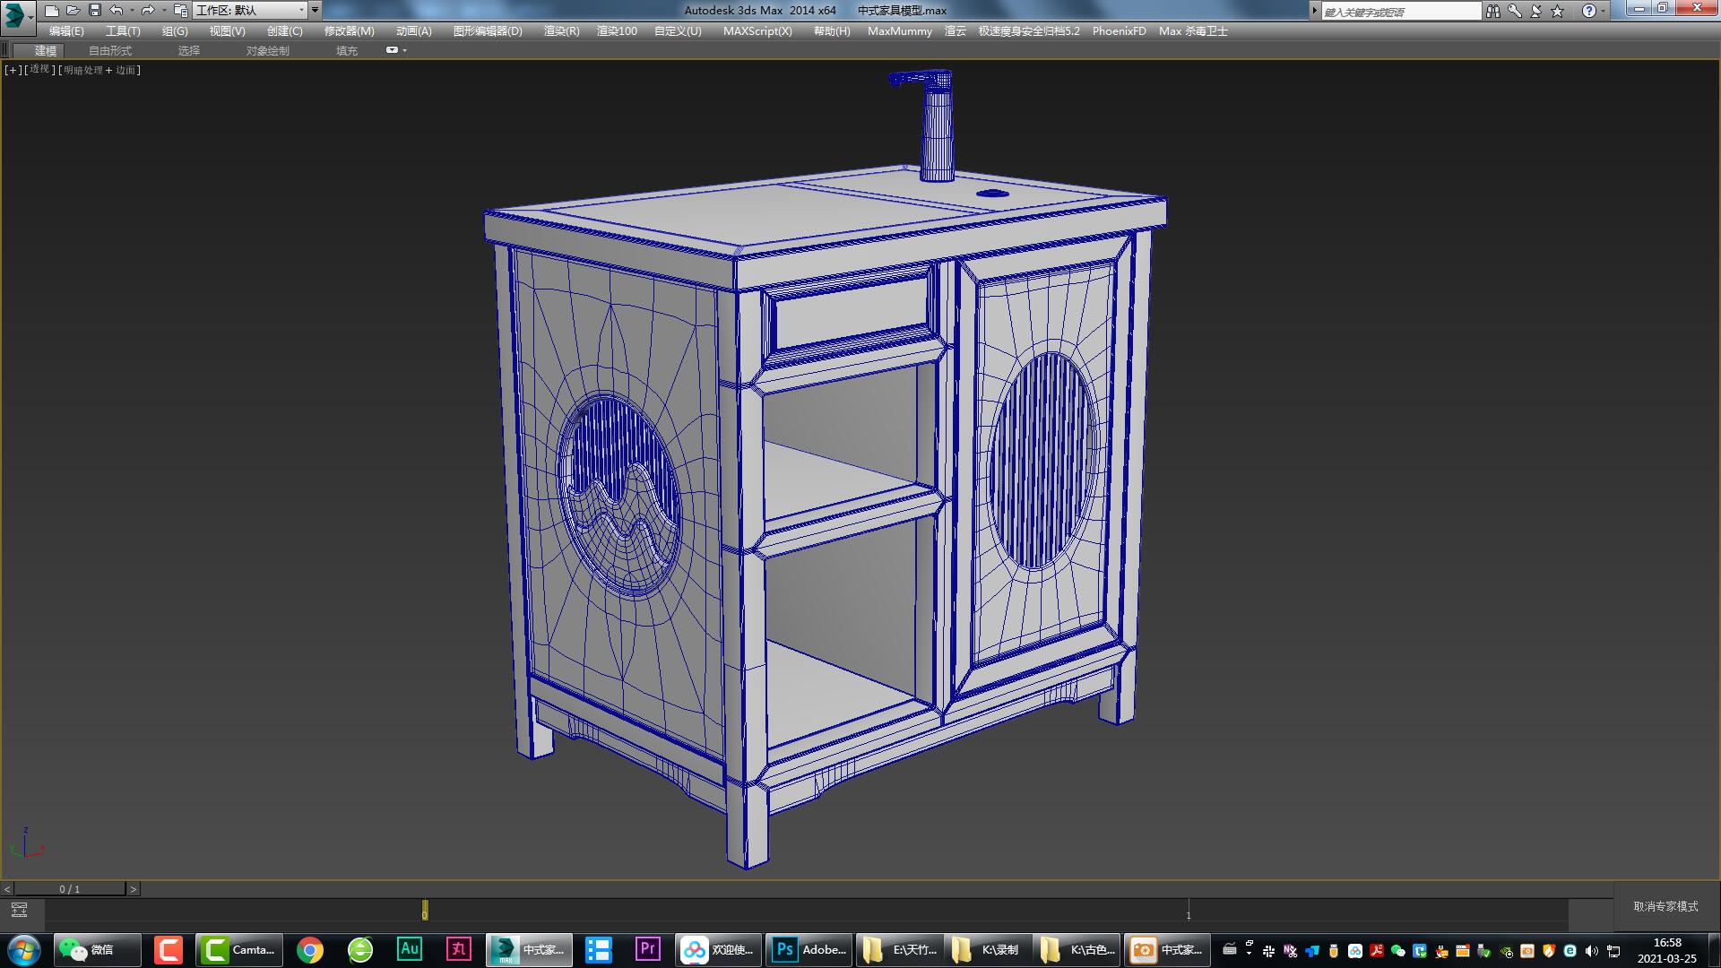Image resolution: width=1721 pixels, height=968 pixels.
Task: Create a new scene with the New file icon
Action: 54,10
